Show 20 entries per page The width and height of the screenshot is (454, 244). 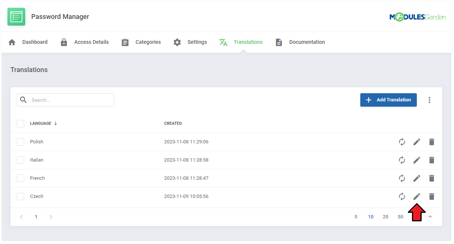tap(386, 217)
